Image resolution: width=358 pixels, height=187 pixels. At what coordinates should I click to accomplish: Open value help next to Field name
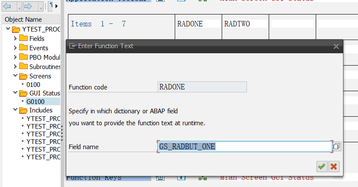pyautogui.click(x=337, y=147)
